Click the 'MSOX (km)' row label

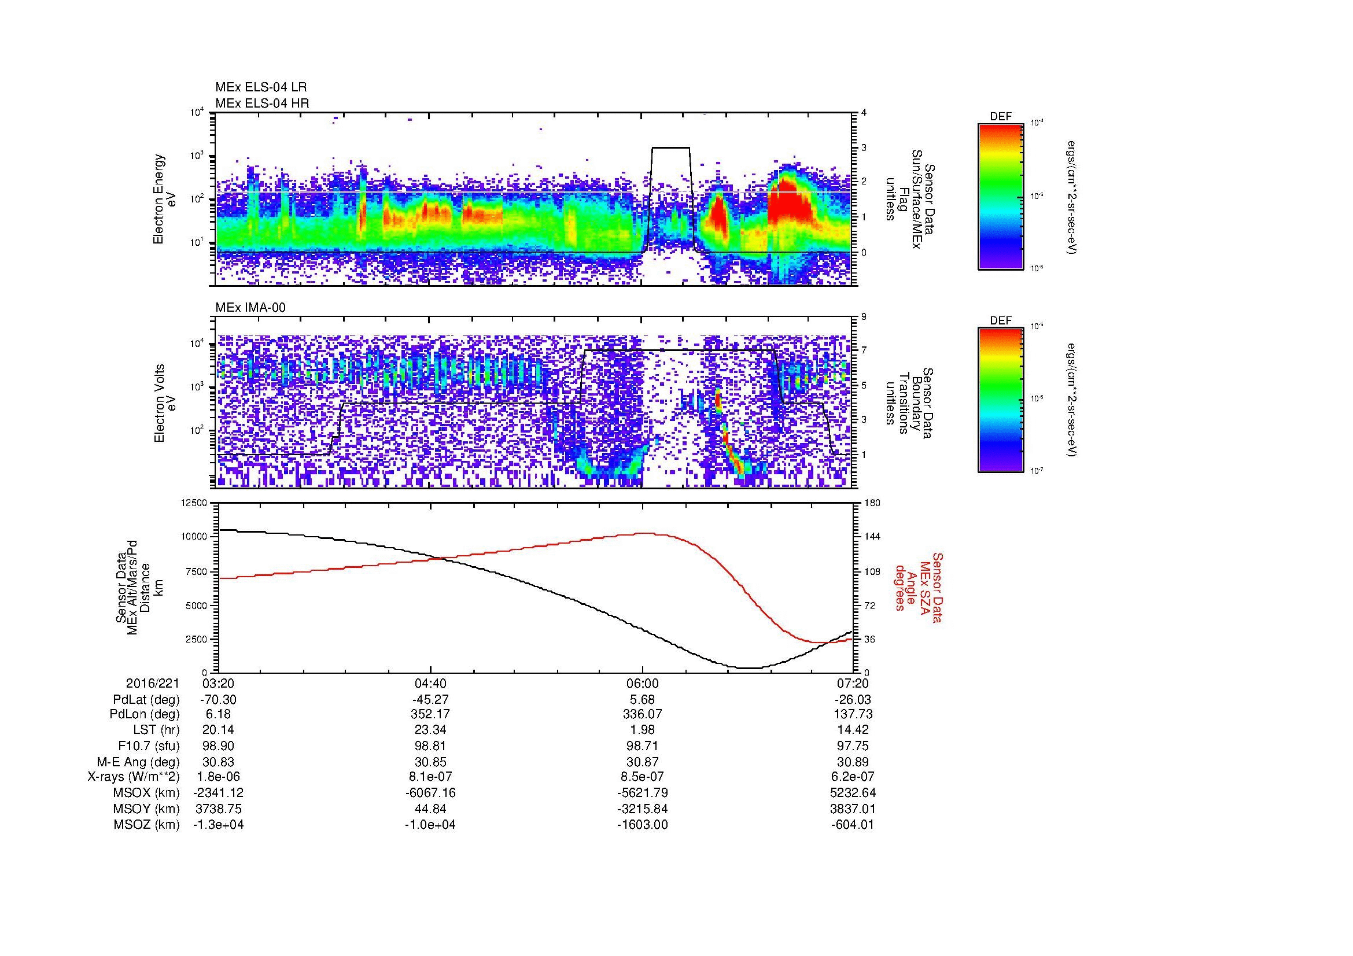(x=146, y=793)
